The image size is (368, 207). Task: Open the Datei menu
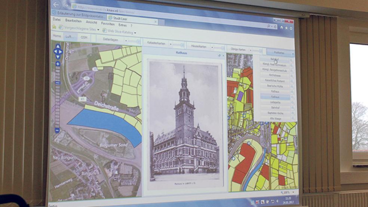pyautogui.click(x=56, y=19)
